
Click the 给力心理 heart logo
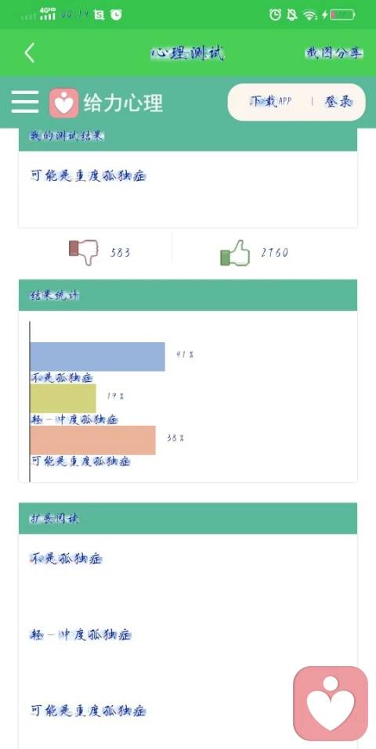pyautogui.click(x=63, y=103)
